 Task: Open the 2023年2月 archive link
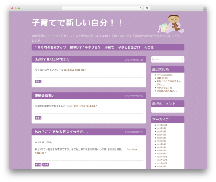(x=161, y=151)
